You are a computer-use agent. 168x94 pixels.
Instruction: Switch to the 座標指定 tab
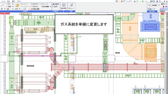[162, 11]
